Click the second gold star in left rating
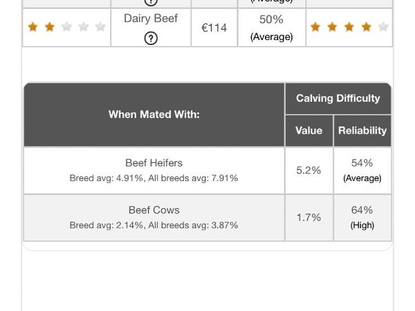The width and height of the screenshot is (415, 311). click(49, 27)
